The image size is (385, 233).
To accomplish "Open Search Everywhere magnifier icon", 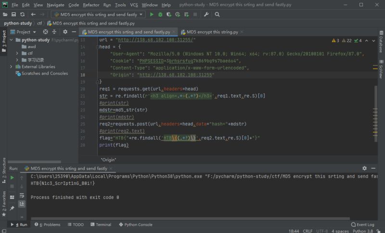I will tap(217, 14).
